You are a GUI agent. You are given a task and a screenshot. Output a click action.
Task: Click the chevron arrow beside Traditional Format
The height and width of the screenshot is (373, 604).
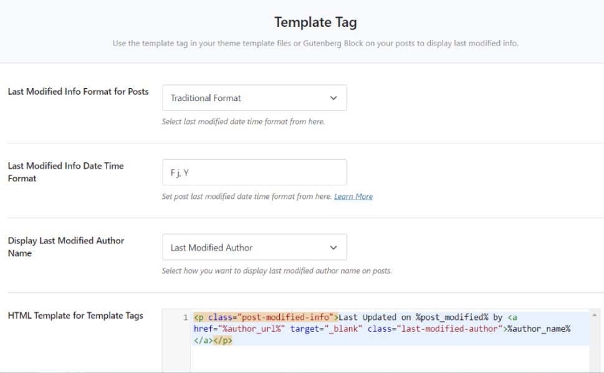tap(333, 98)
